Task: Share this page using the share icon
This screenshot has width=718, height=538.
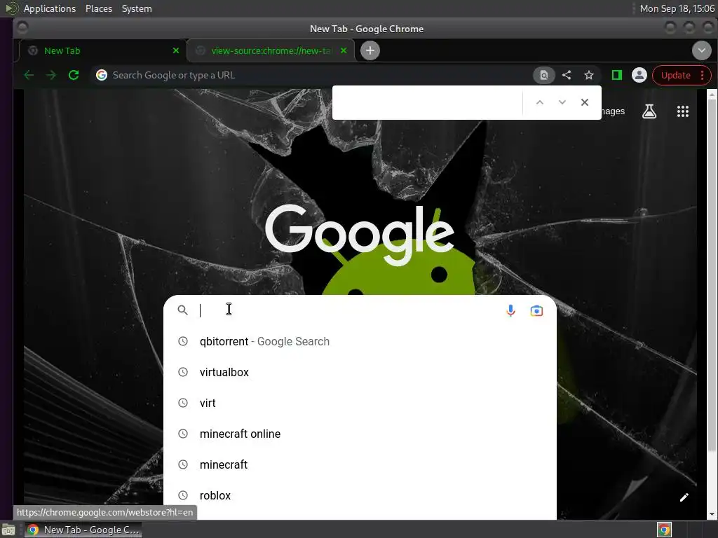Action: pos(567,75)
